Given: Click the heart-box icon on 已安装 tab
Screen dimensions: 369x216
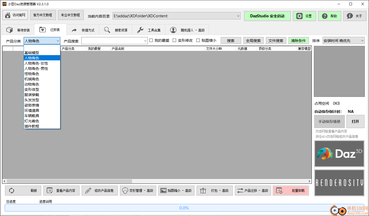Looking at the screenshot, I should pos(43,30).
